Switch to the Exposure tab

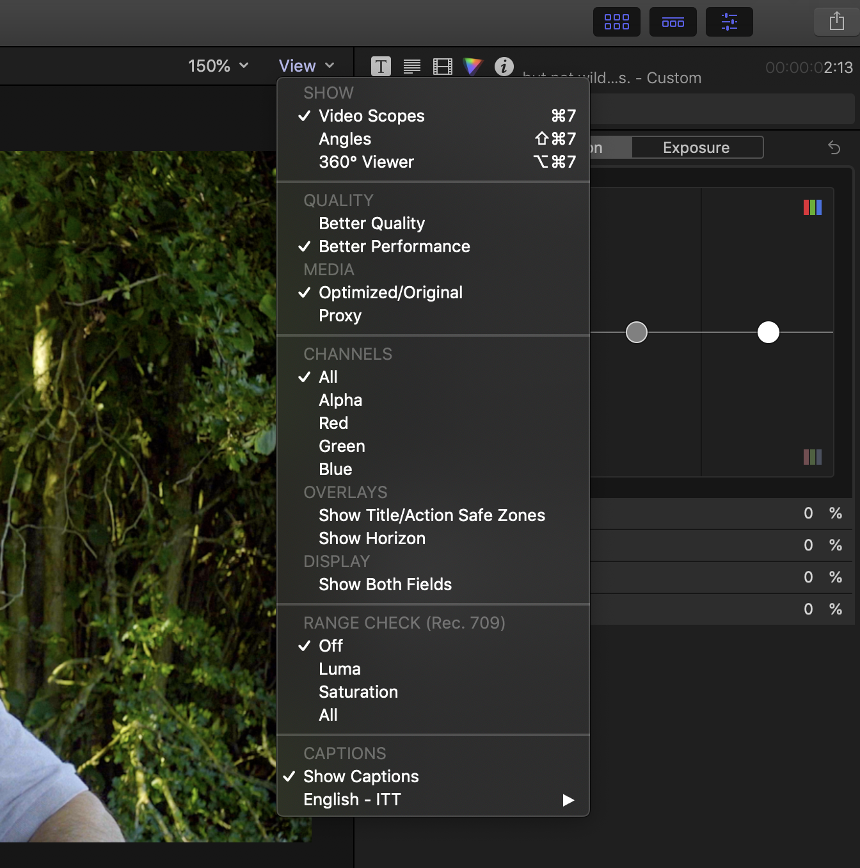697,148
